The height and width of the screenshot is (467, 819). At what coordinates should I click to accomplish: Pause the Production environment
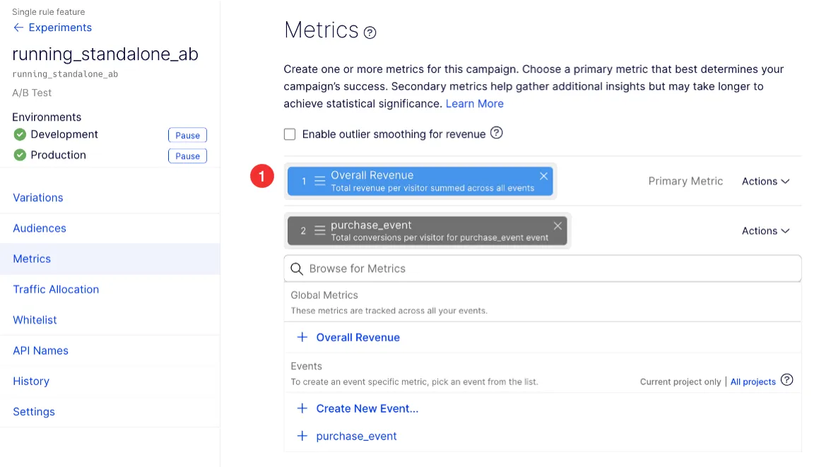[x=187, y=156]
